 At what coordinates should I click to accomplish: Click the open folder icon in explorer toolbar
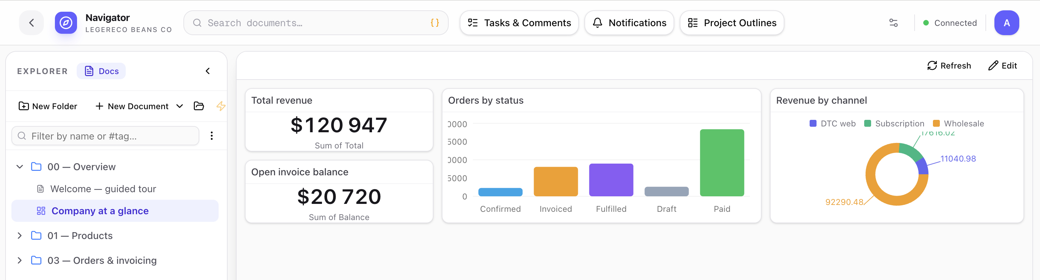tap(199, 106)
